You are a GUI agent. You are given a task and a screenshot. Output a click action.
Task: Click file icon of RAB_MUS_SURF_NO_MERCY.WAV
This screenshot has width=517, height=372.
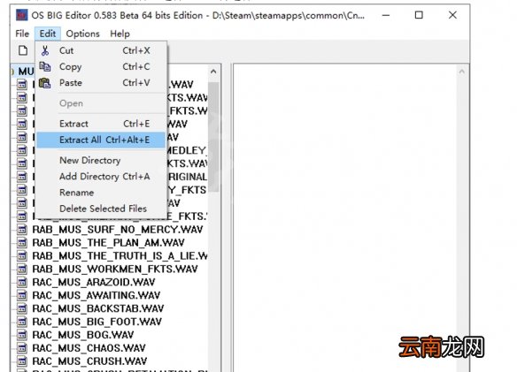point(22,230)
